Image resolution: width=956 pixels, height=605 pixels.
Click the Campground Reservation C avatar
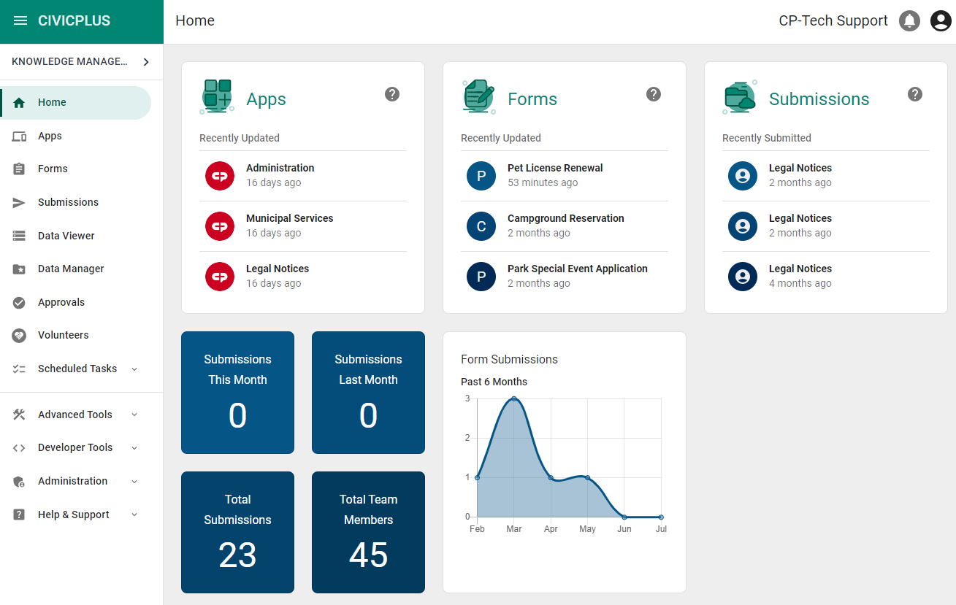click(481, 226)
